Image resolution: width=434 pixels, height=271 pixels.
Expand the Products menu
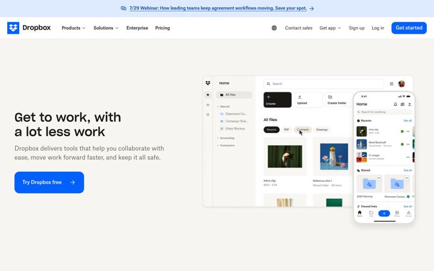coord(74,28)
